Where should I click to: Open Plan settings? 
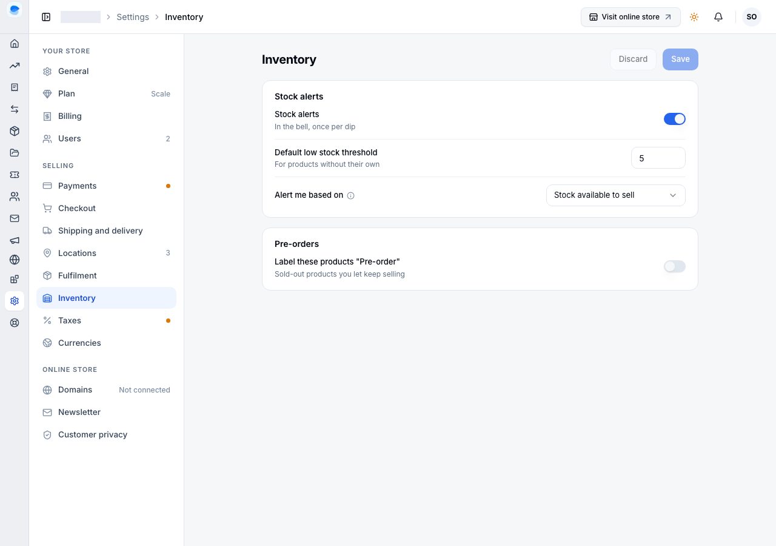click(106, 93)
